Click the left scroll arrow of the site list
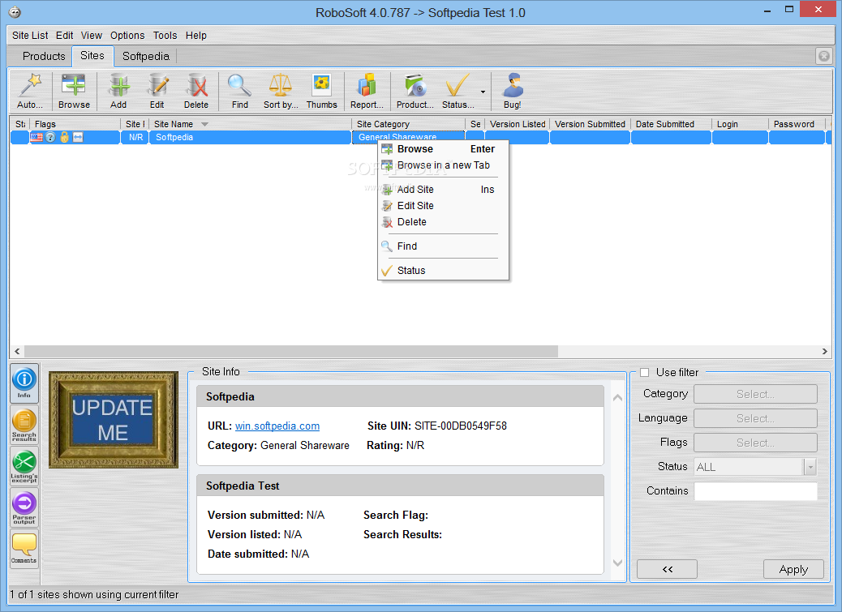 (17, 351)
